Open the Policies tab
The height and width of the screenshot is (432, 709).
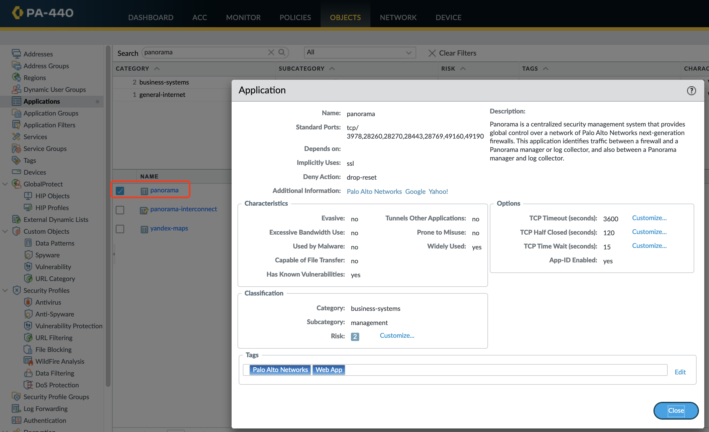tap(295, 17)
